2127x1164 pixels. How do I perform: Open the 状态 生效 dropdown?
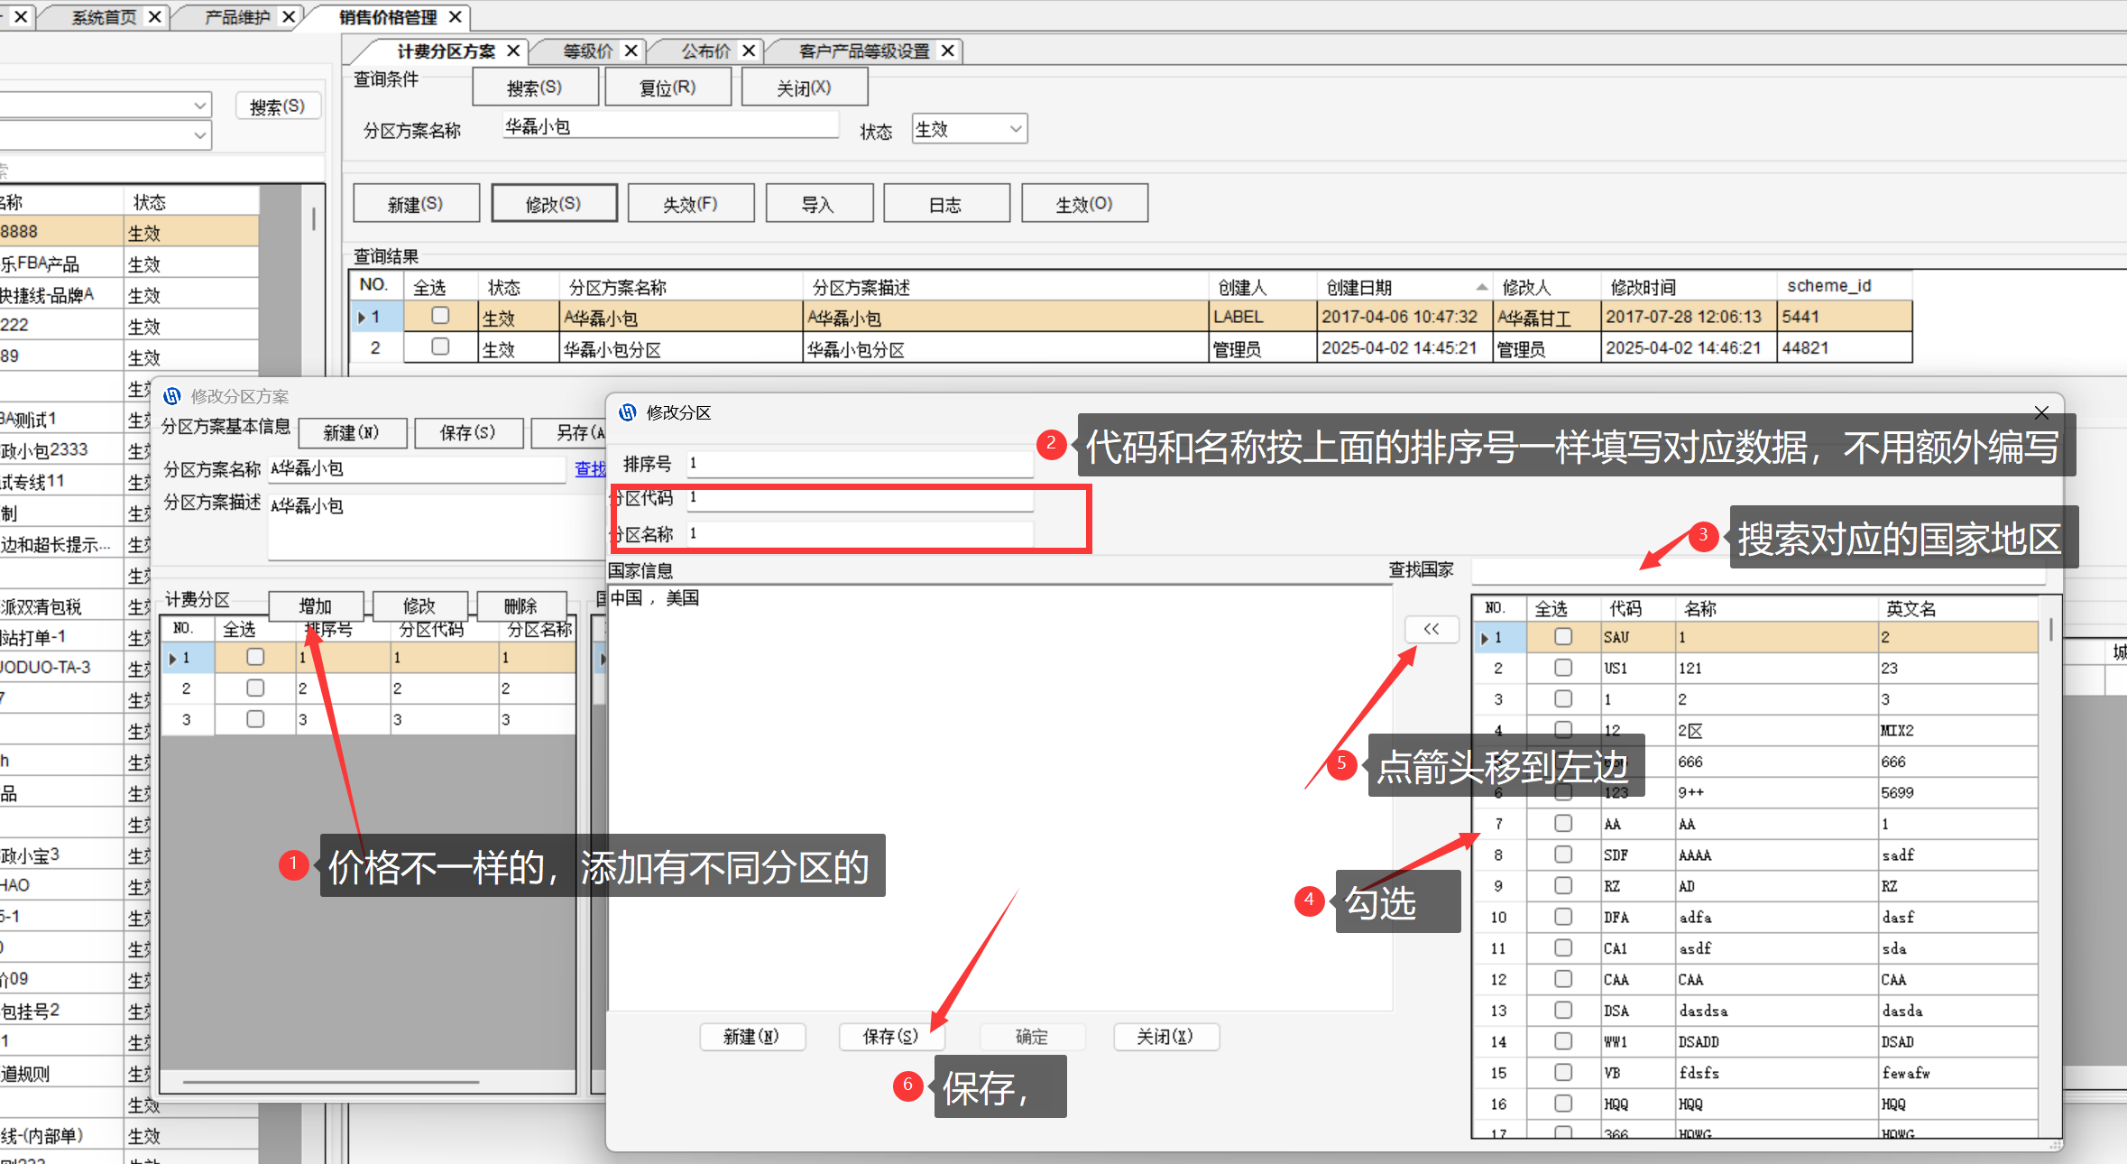click(1015, 129)
